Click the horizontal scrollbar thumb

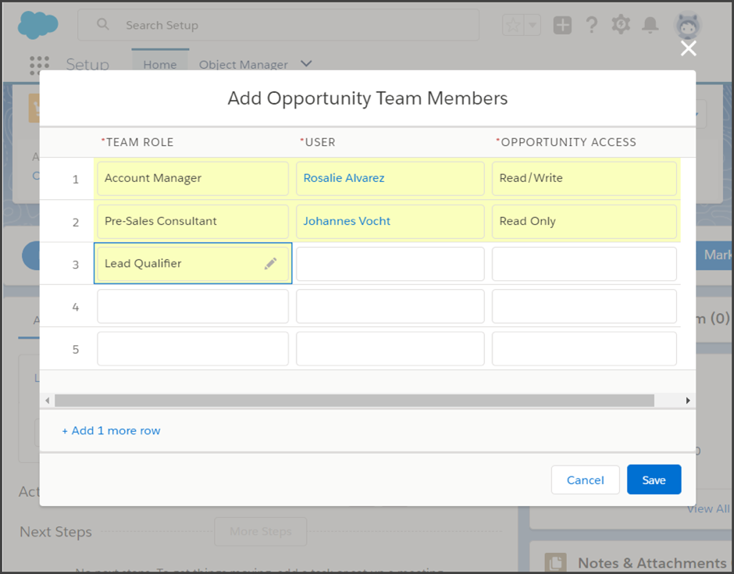[x=355, y=401]
